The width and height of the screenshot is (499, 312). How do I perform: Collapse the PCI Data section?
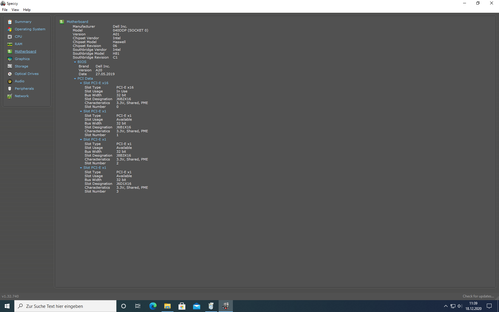point(75,79)
